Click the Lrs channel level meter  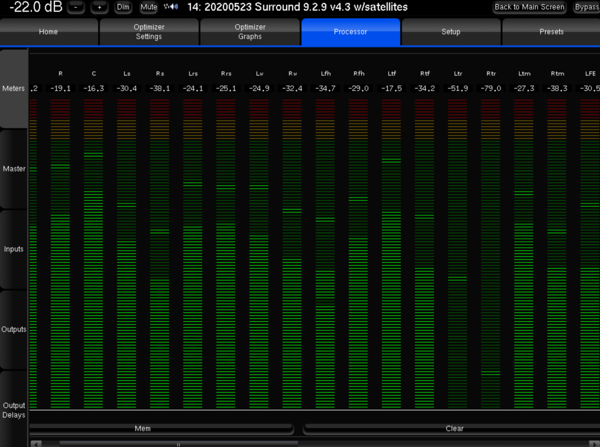coord(193,254)
